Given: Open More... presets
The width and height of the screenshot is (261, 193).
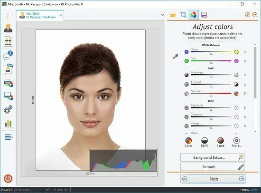Looking at the screenshot, I should click(x=236, y=142).
